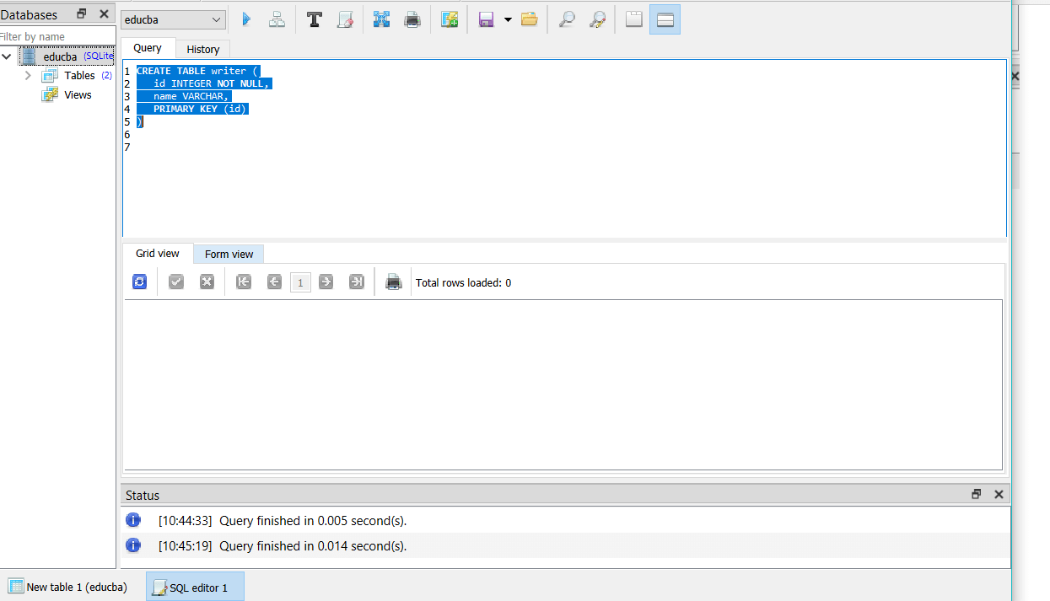The width and height of the screenshot is (1050, 601).
Task: Open the save options dropdown arrow
Action: pyautogui.click(x=508, y=19)
